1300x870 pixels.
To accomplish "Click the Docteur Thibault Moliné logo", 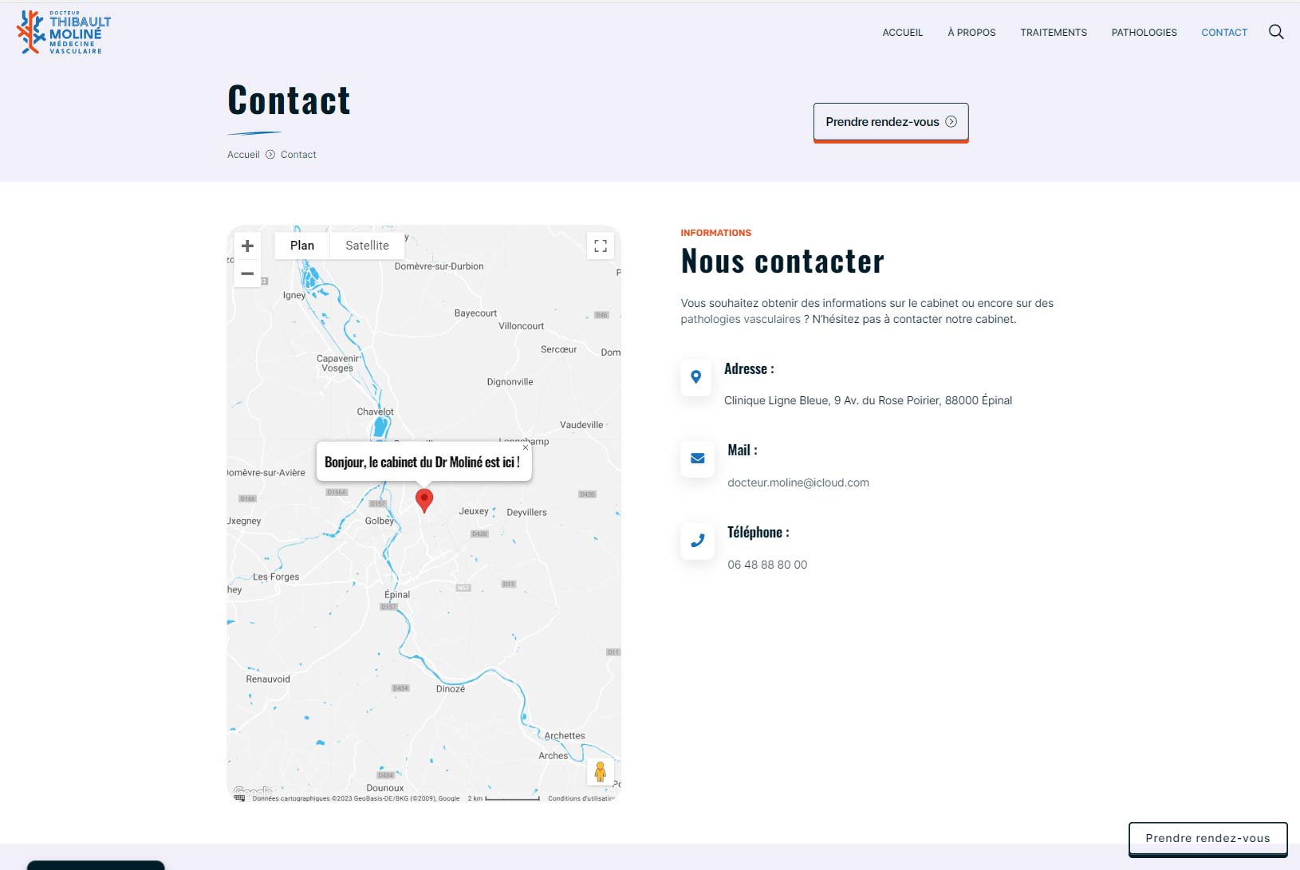I will point(64,33).
